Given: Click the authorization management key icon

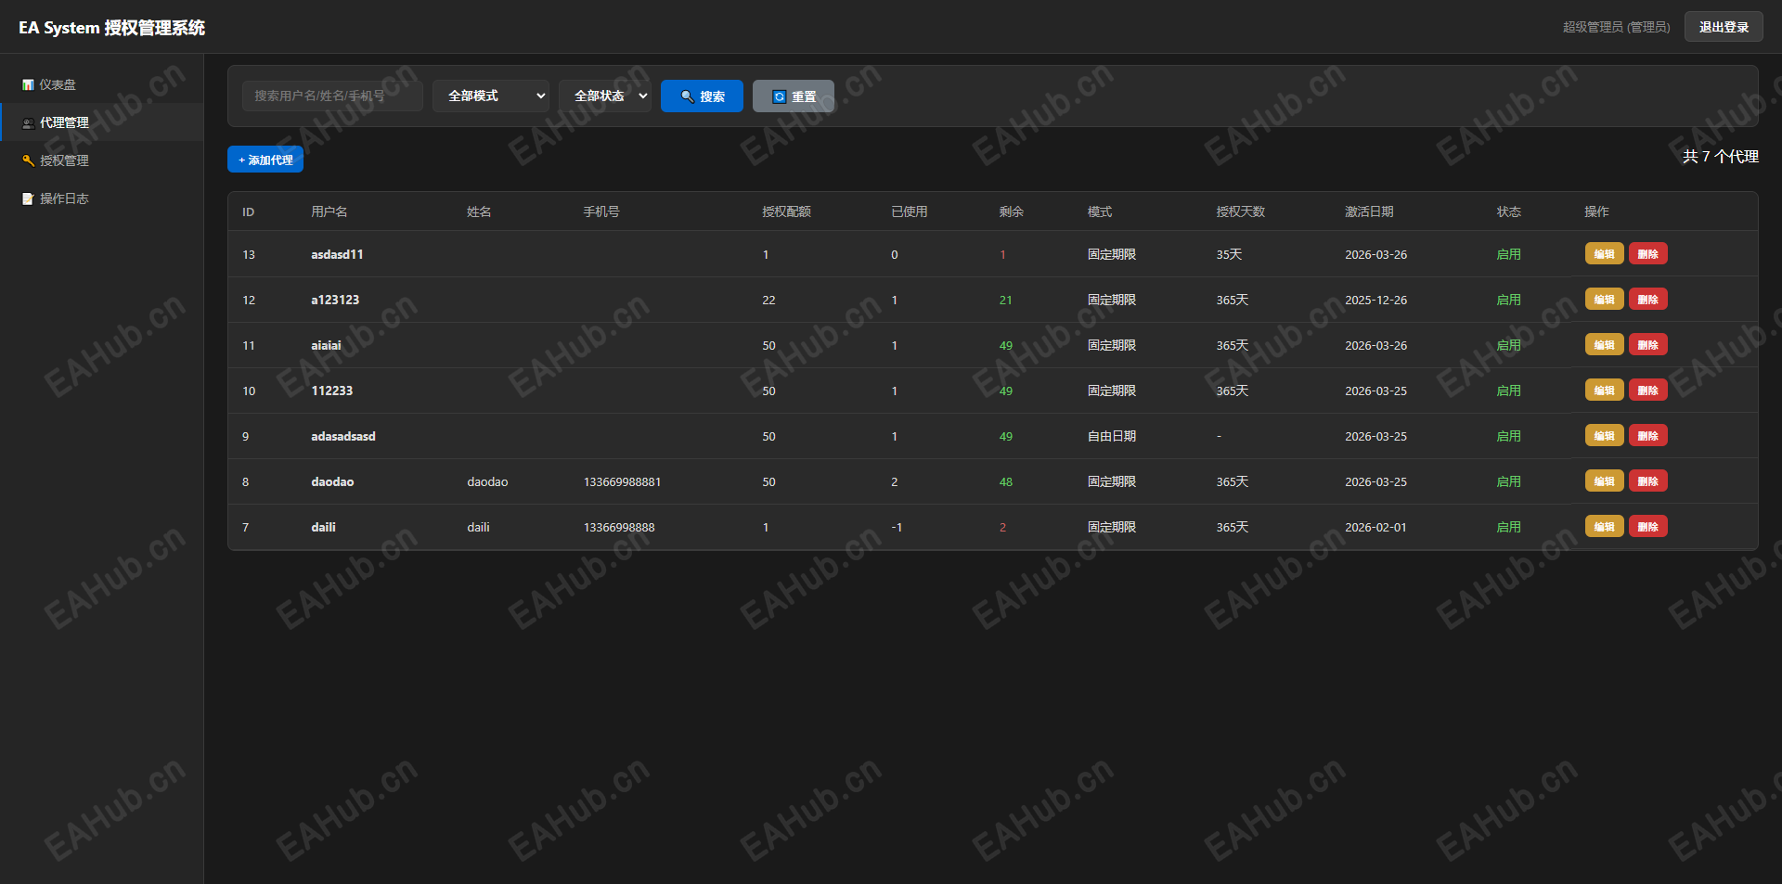Looking at the screenshot, I should pos(28,160).
